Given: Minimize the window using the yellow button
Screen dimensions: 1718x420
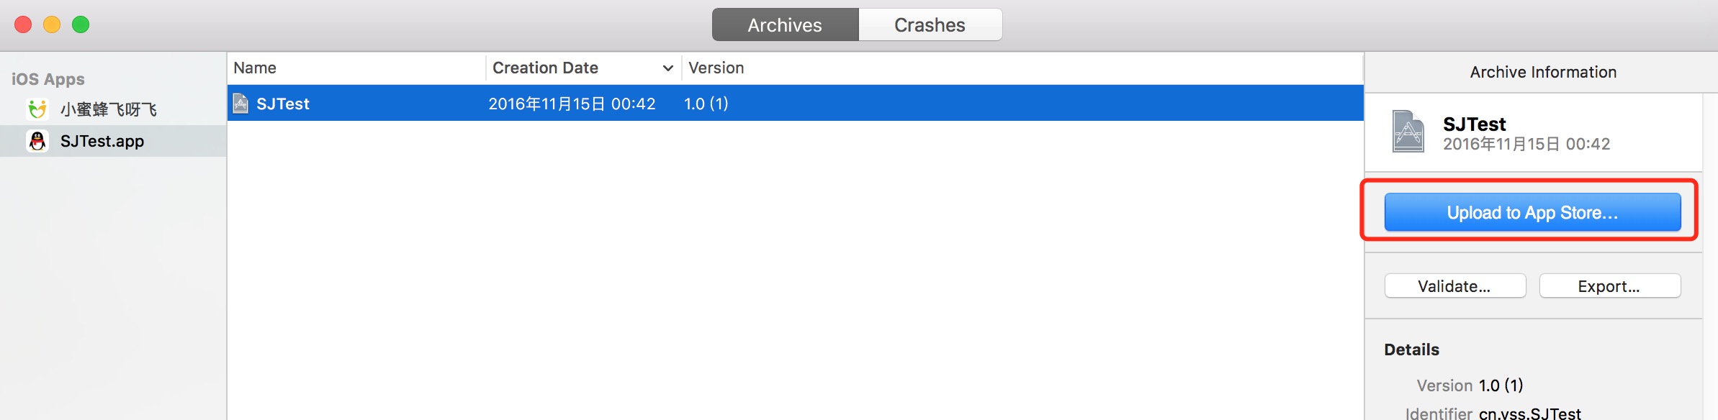Looking at the screenshot, I should [52, 24].
